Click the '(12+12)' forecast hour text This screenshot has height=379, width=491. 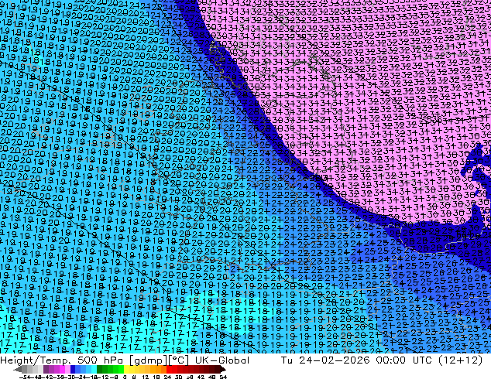[461, 360]
